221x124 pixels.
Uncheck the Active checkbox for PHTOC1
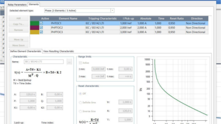[x=41, y=23]
